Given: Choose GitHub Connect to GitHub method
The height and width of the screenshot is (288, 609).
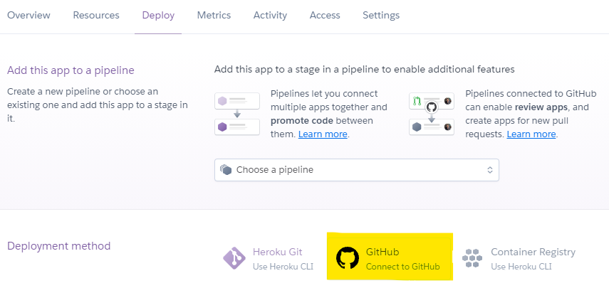Looking at the screenshot, I should (390, 257).
